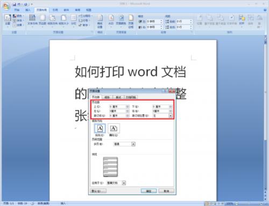Switch to Layout (版式) tab in dialog

coord(118,97)
